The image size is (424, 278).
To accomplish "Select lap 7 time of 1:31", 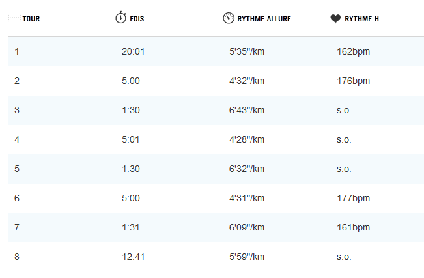I will [x=131, y=227].
